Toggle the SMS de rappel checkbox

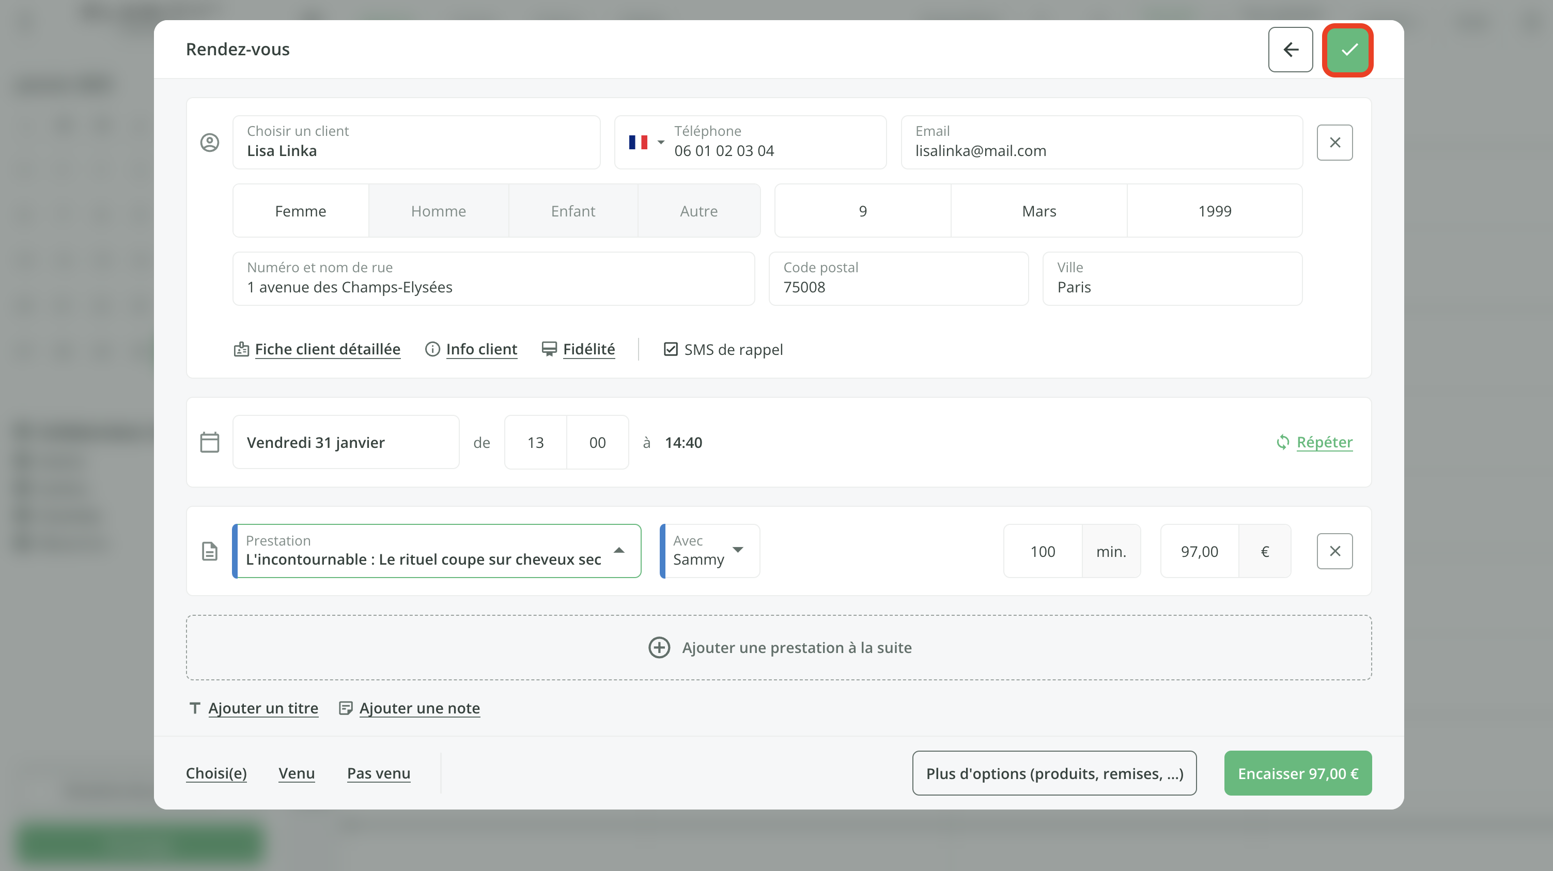click(x=671, y=349)
